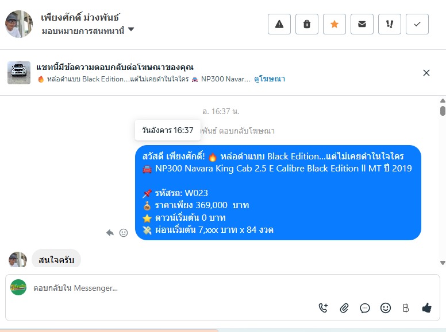Open the ดูโฆษณา link

(x=270, y=79)
